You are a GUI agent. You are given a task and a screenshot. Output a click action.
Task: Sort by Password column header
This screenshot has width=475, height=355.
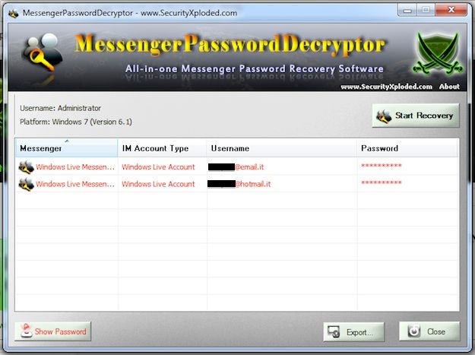pos(408,148)
